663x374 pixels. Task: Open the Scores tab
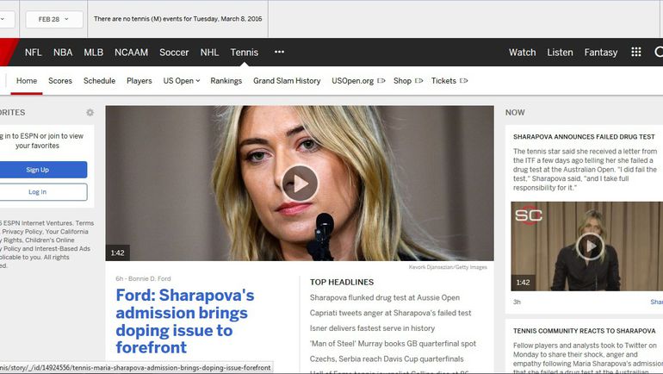pos(60,81)
